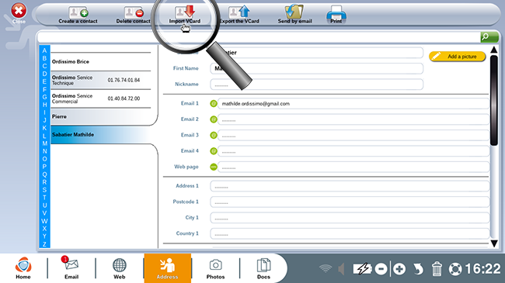Screen dimensions: 505x283
Task: Click the Address tab in the bottom bar
Action: (168, 268)
